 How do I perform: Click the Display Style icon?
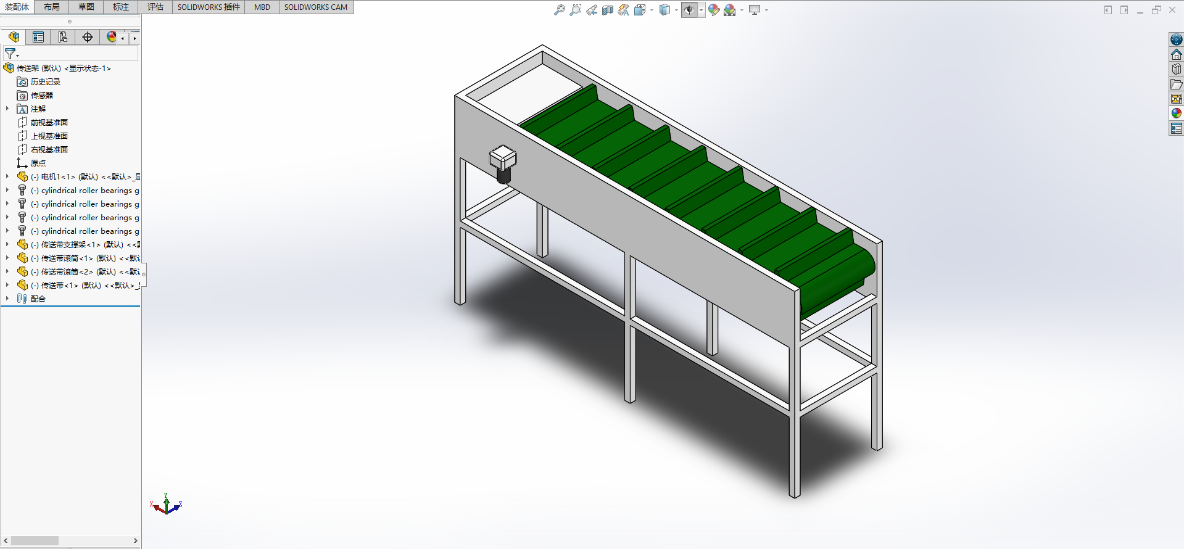point(664,10)
